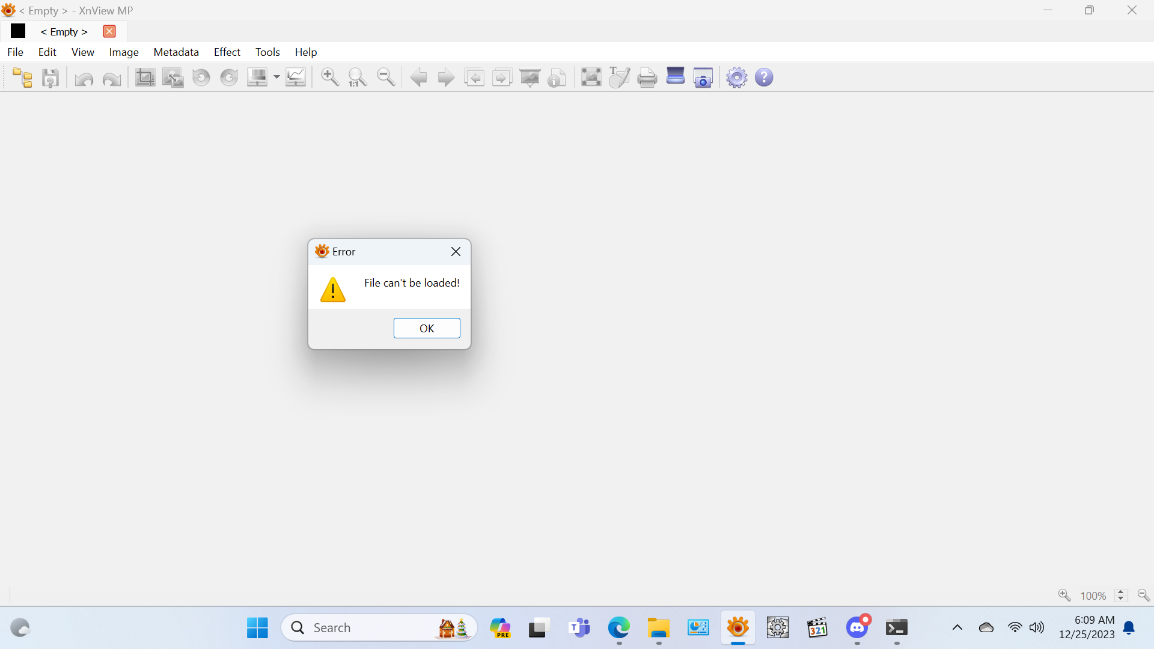Click the taskbar Search field
The width and height of the screenshot is (1154, 649).
[373, 627]
